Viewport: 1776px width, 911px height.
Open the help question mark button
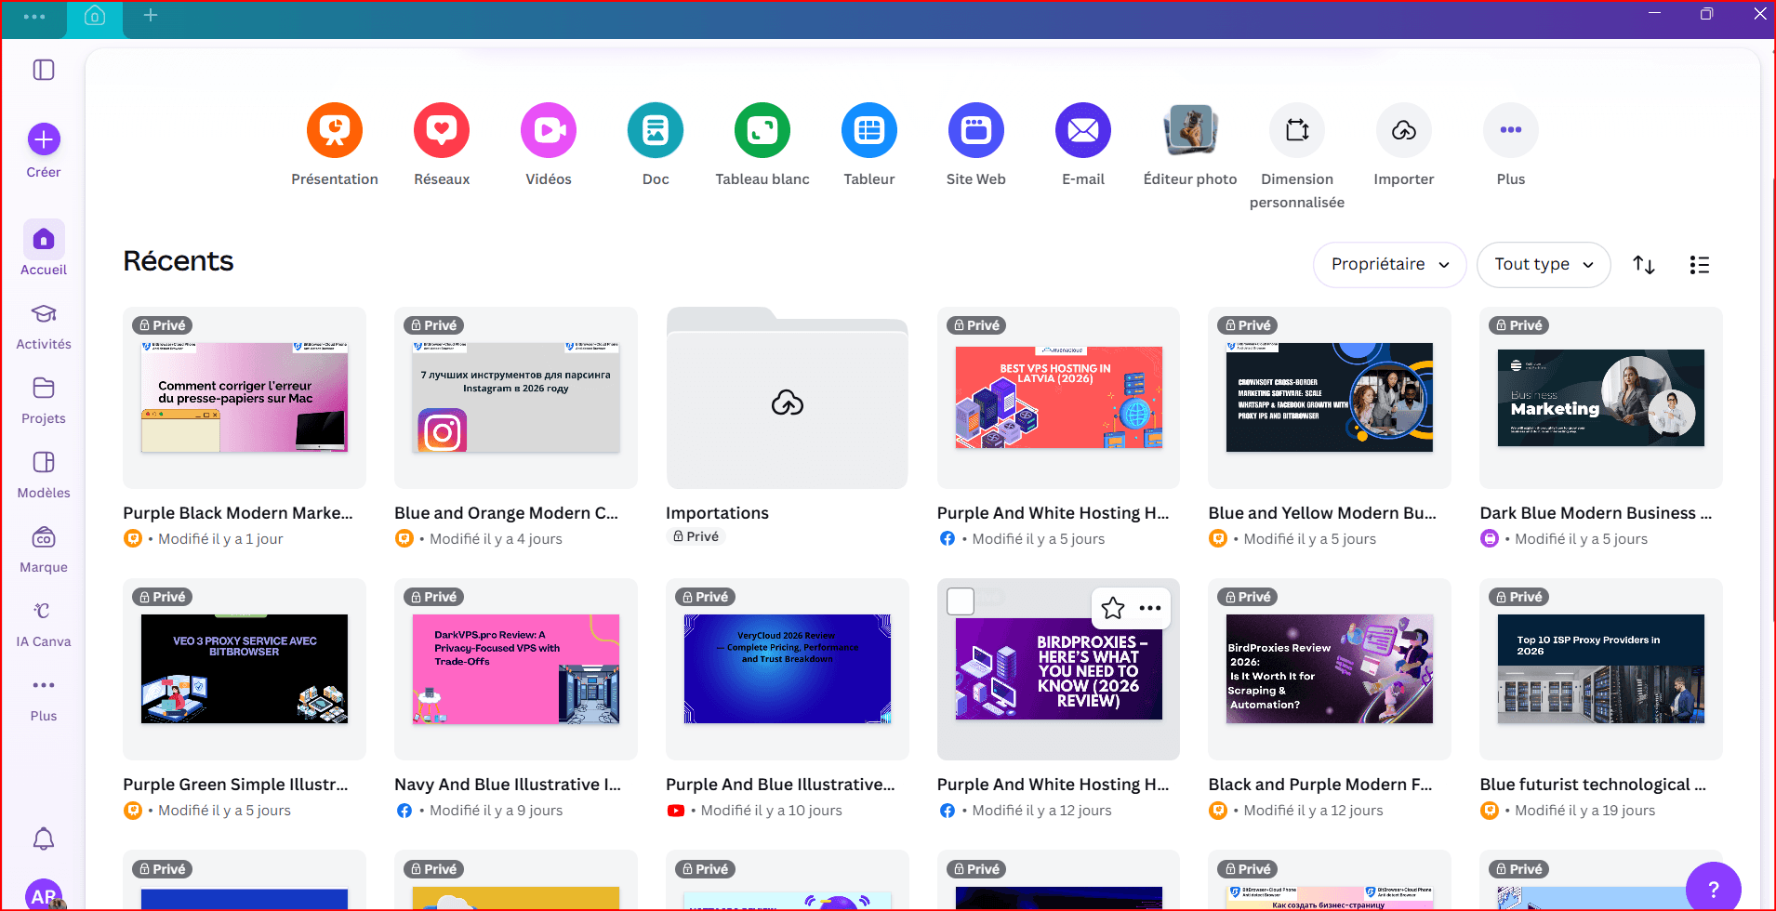coord(1713,889)
